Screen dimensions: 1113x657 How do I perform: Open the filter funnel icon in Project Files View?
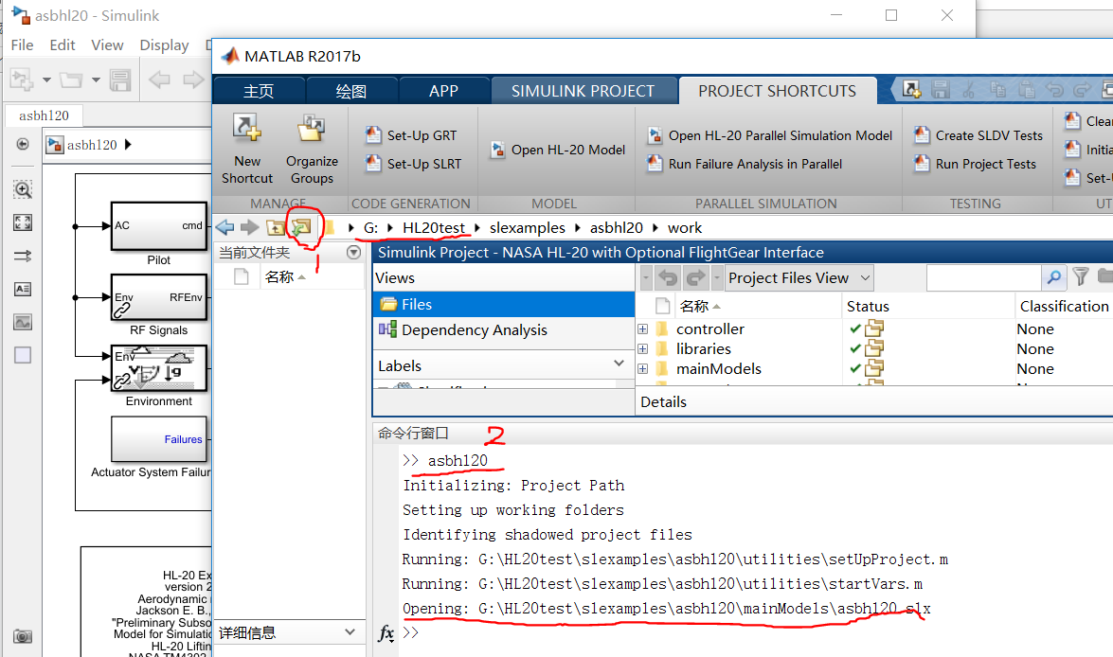click(1080, 277)
